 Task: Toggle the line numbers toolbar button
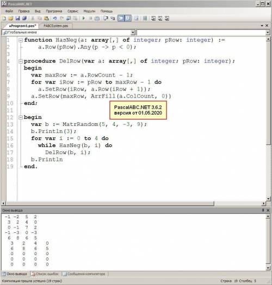(128, 18)
